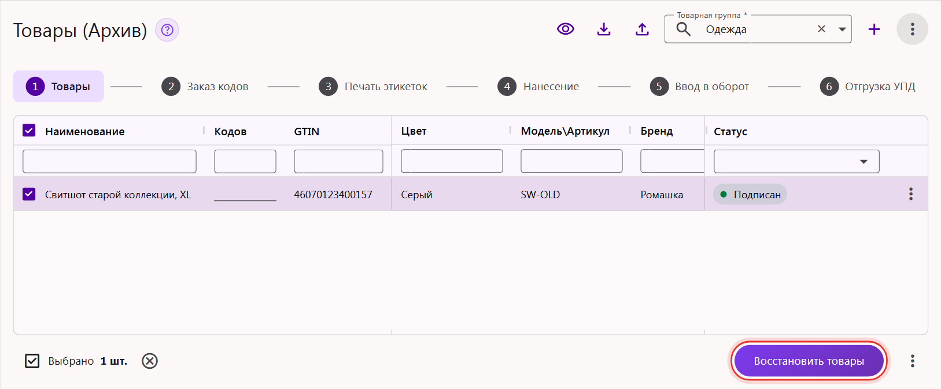
Task: Sort by the Статус column header
Action: 730,131
